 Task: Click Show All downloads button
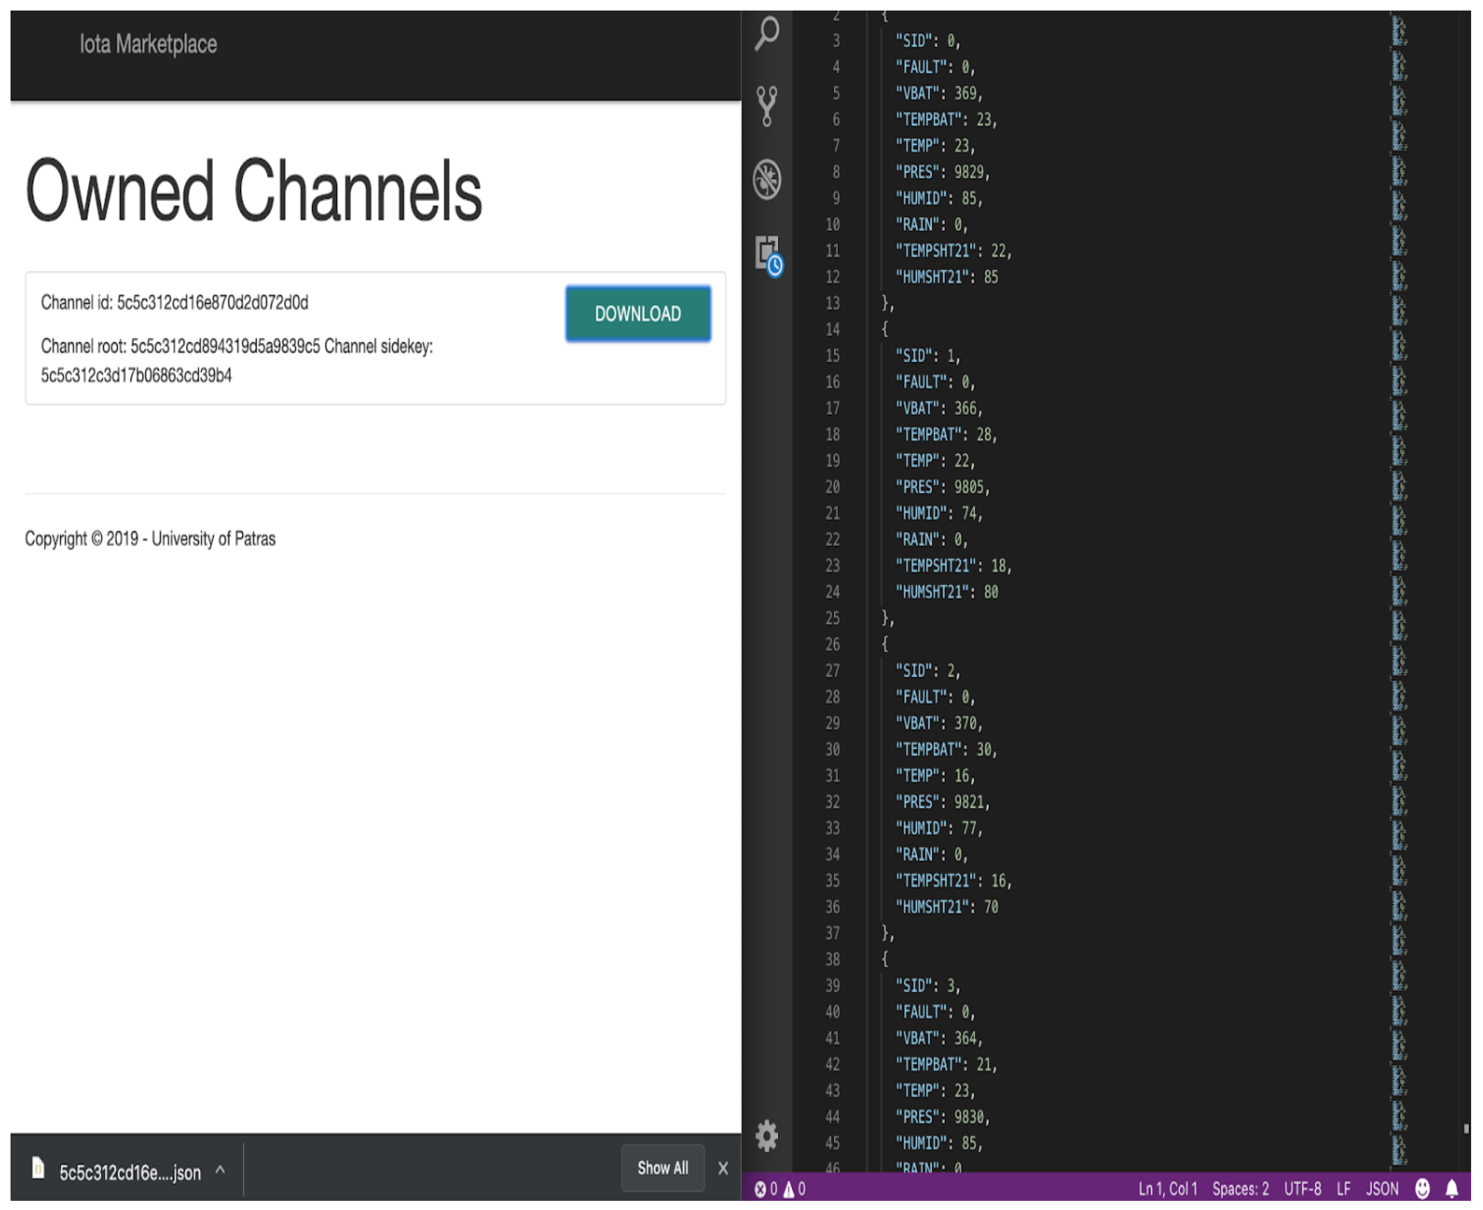[x=662, y=1168]
